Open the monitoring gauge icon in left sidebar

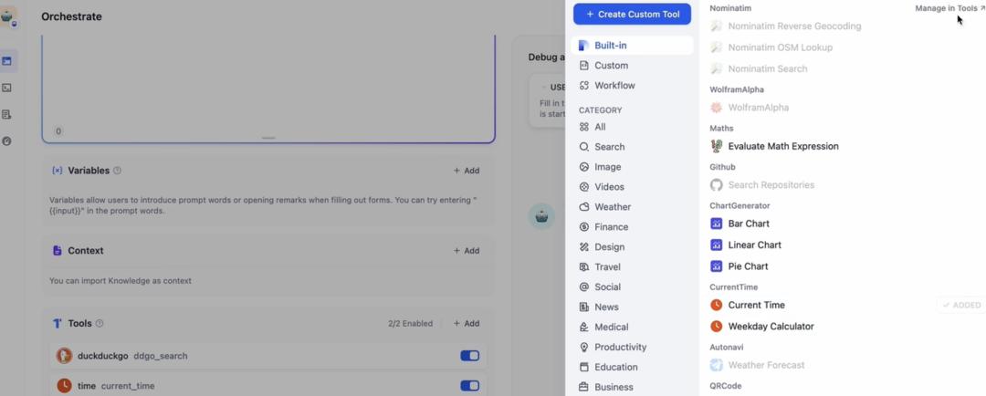[x=7, y=141]
